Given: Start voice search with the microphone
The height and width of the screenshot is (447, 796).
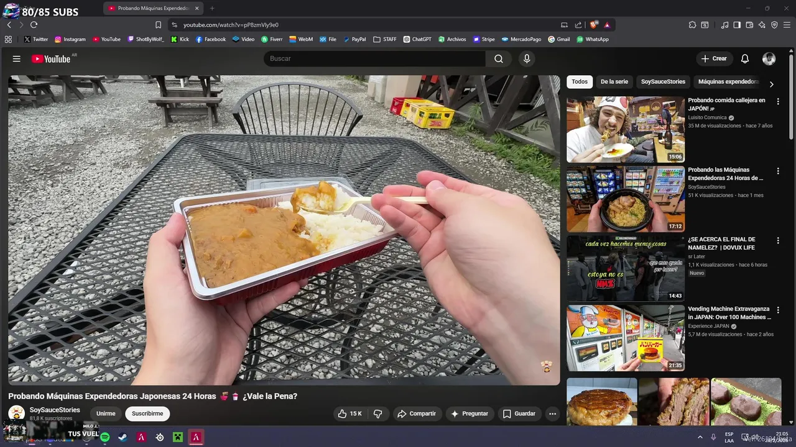Looking at the screenshot, I should pos(527,59).
